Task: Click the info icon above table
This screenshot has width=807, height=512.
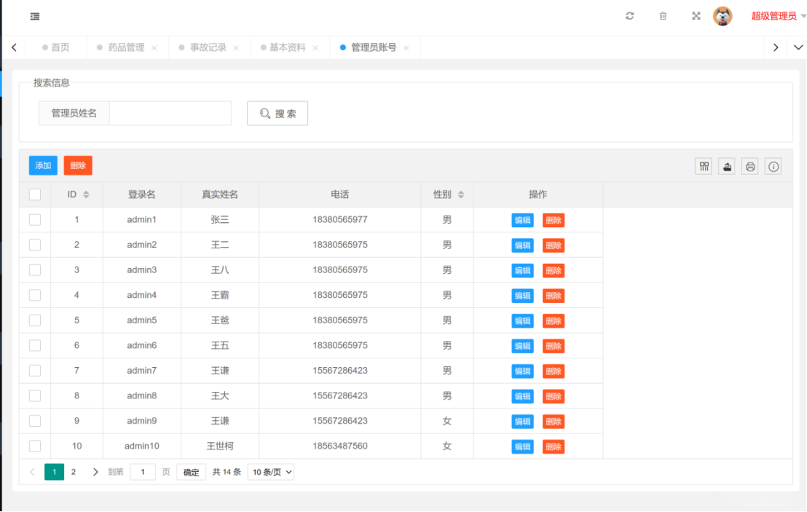Action: [x=773, y=166]
